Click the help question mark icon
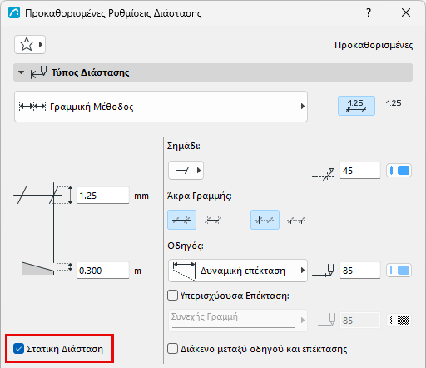The height and width of the screenshot is (368, 426). click(369, 12)
